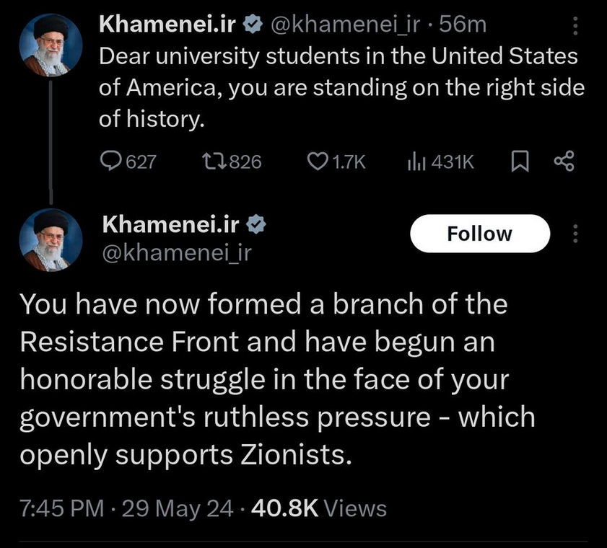Viewport: 607px width, 548px height.
Task: Click the verified badge in the top tweet
Action: point(253,24)
